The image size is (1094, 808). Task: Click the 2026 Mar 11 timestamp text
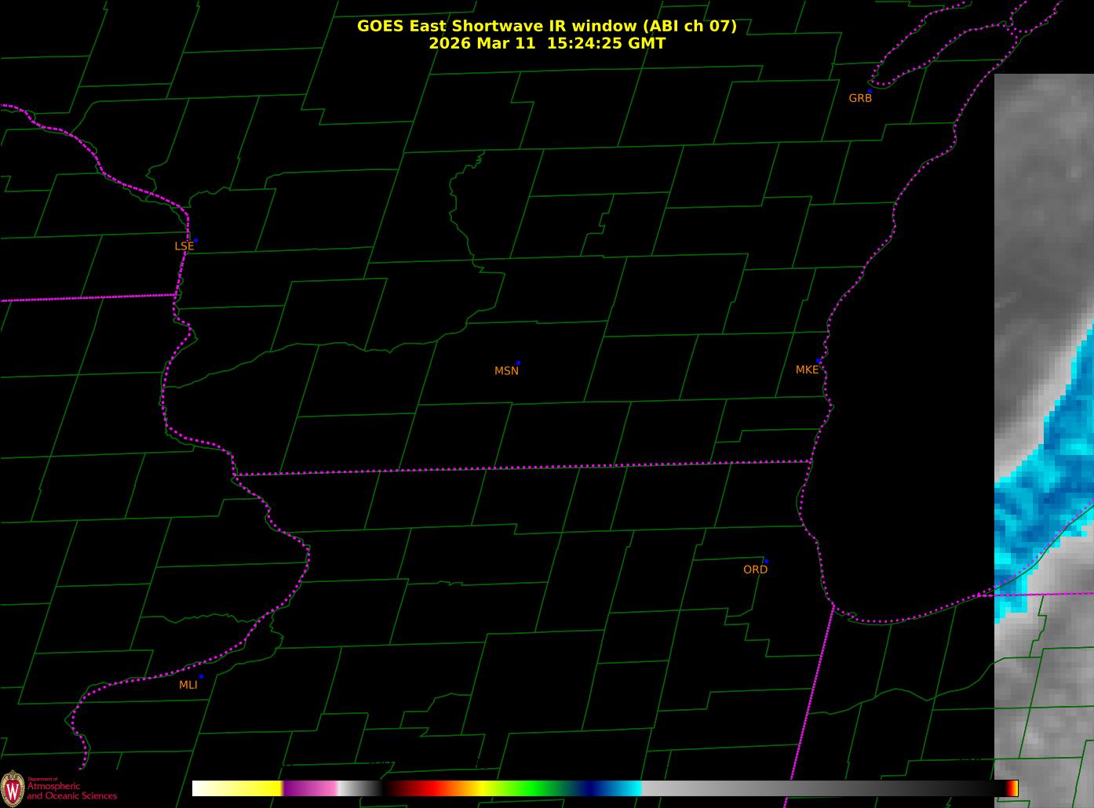547,44
